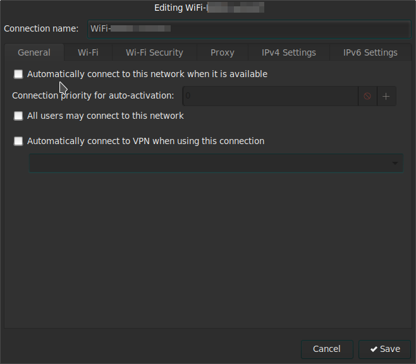This screenshot has height=364, width=416.
Task: Click the arrow on the VPN dropdown
Action: coord(395,163)
